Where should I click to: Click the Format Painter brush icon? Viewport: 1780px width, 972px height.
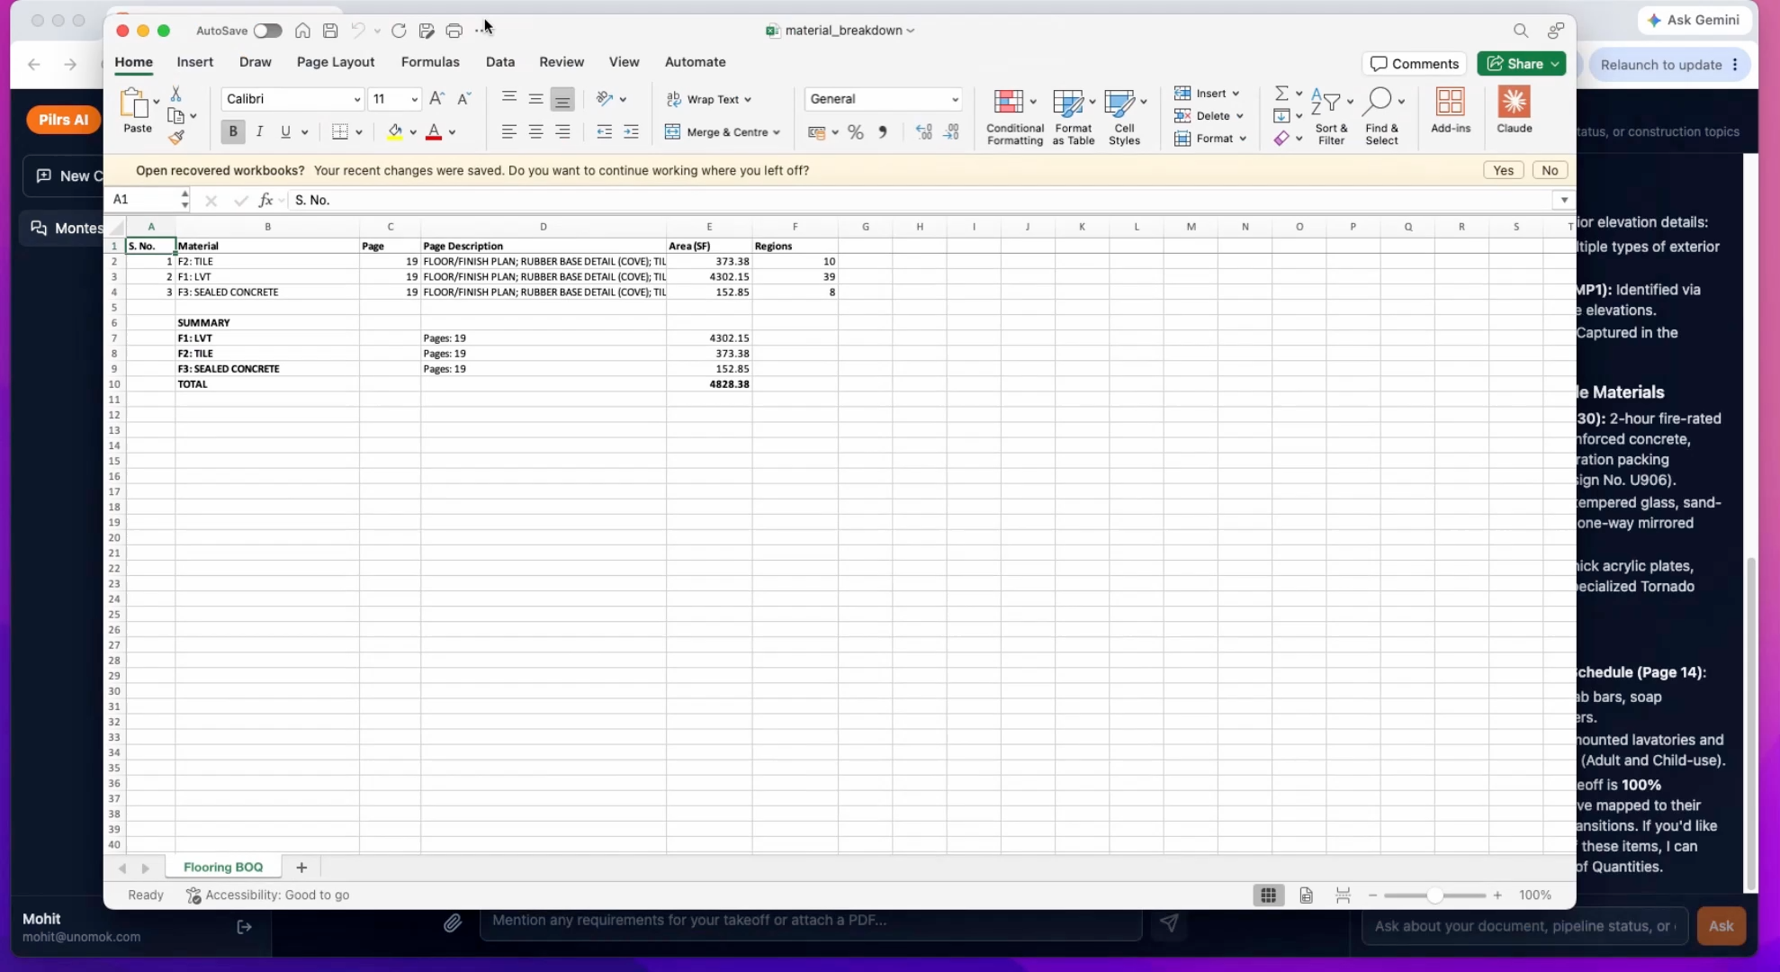pos(176,137)
